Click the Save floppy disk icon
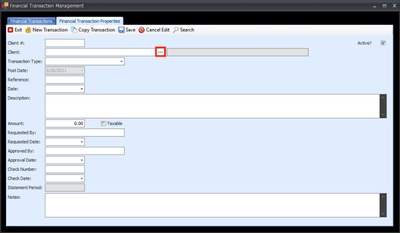 tap(121, 30)
